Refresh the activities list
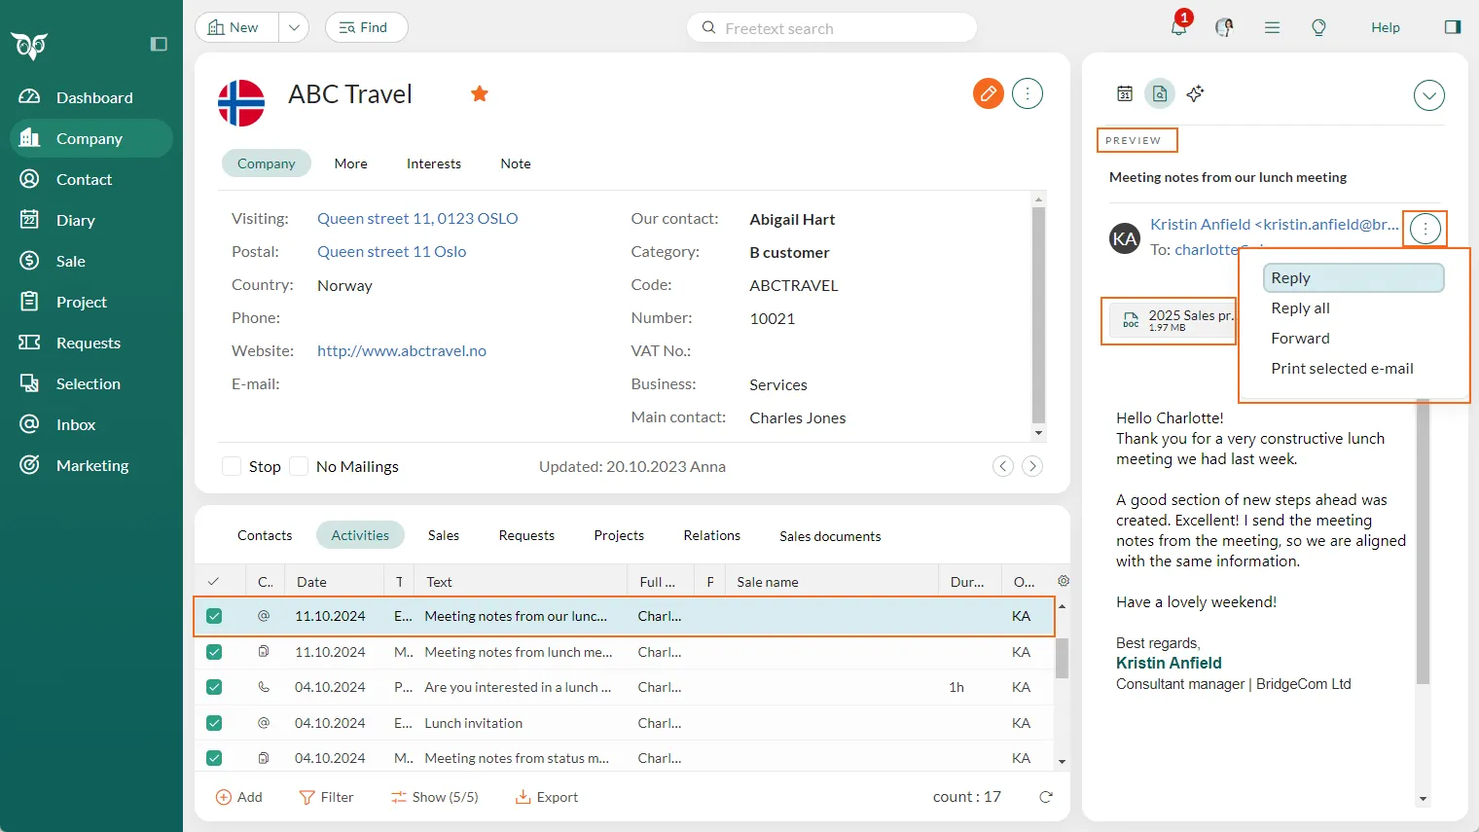Screen dimensions: 1479x832 1046,797
